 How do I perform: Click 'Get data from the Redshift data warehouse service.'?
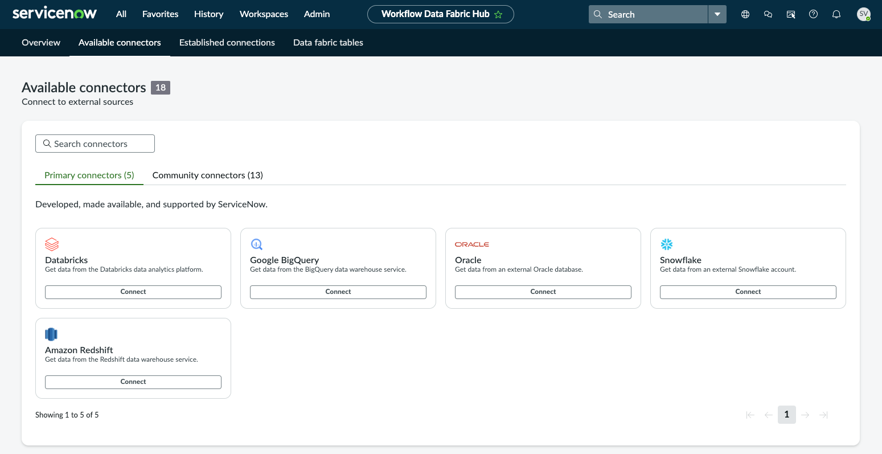tap(121, 359)
